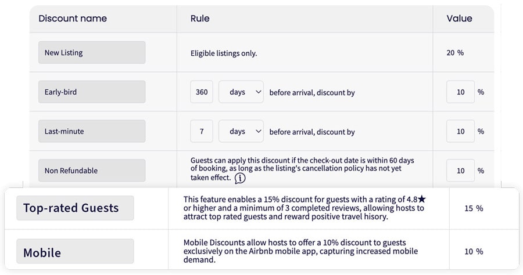Open the Last-minute days dropdown

(241, 131)
